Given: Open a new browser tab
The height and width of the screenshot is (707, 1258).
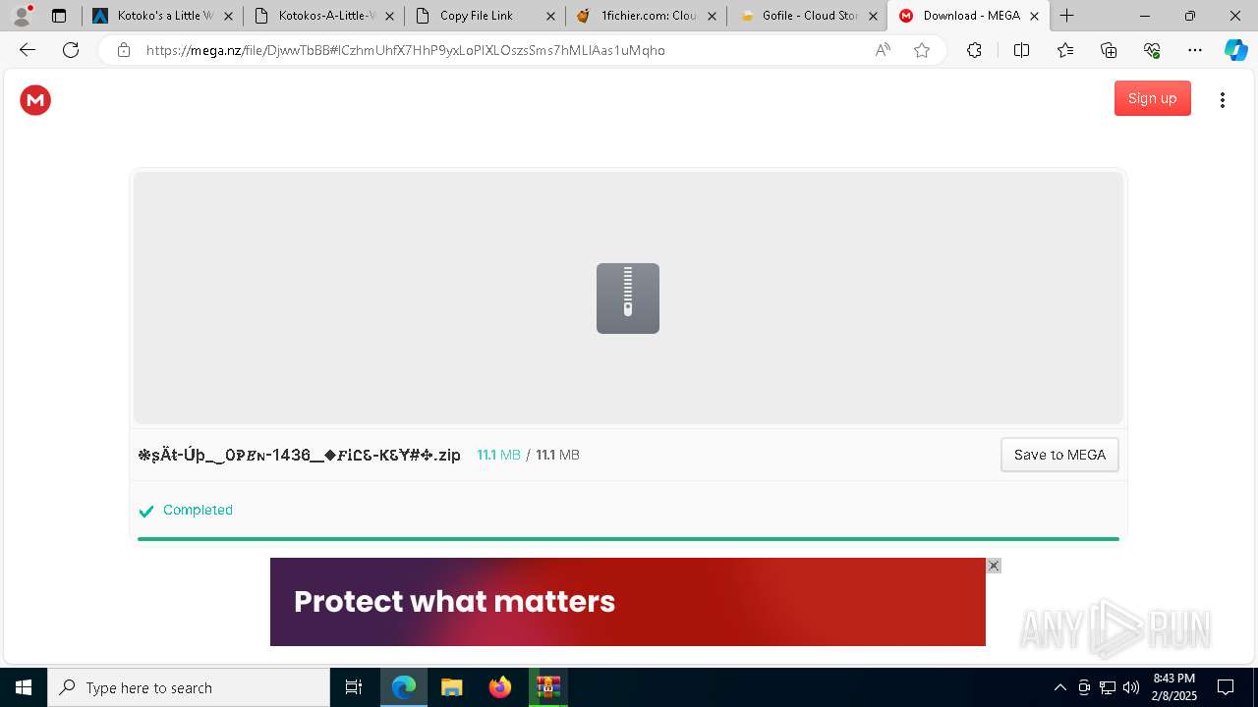Looking at the screenshot, I should 1067,16.
